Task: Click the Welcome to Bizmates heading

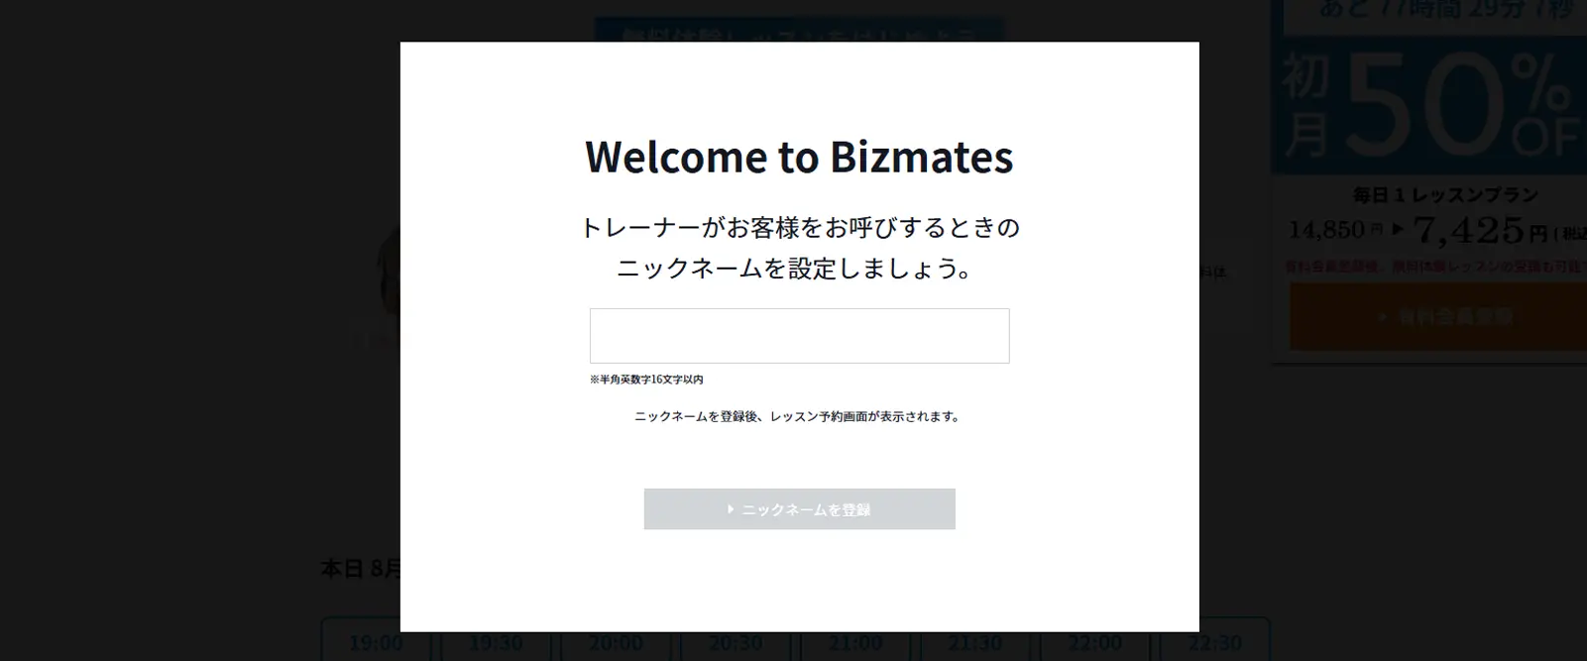Action: pos(799,157)
